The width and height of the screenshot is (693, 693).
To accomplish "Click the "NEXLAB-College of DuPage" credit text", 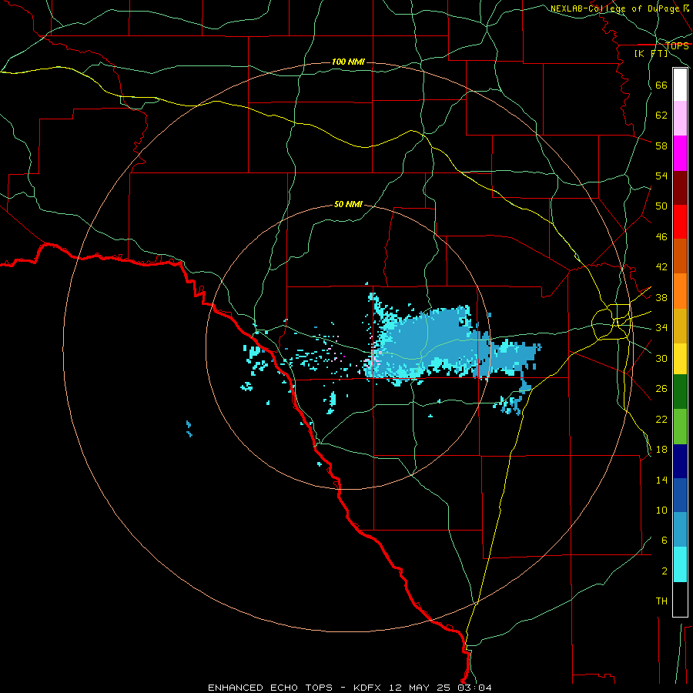I will 614,8.
